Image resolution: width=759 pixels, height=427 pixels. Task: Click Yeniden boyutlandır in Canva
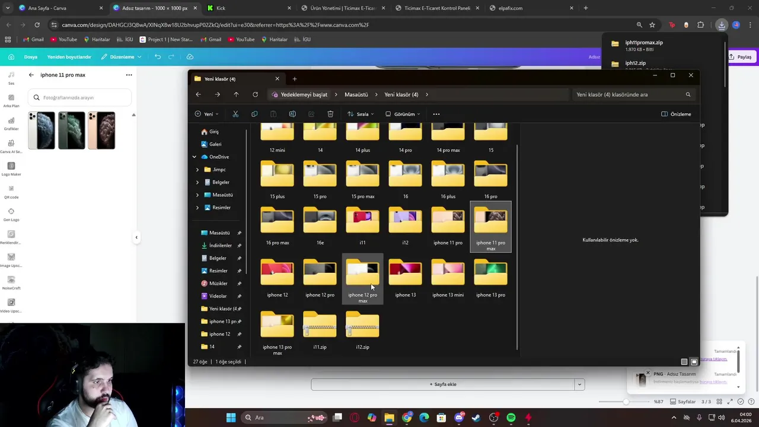pyautogui.click(x=69, y=57)
